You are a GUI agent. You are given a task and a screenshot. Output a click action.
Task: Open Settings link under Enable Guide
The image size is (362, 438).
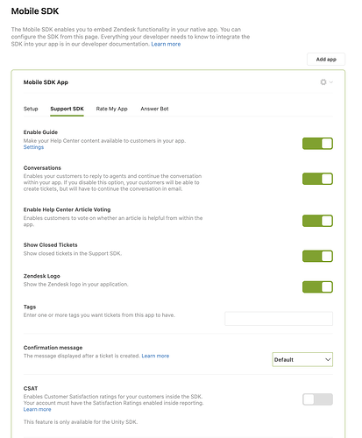33,147
